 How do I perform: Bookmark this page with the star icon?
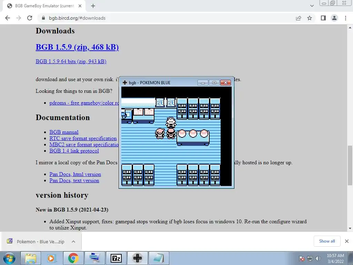pos(310,18)
